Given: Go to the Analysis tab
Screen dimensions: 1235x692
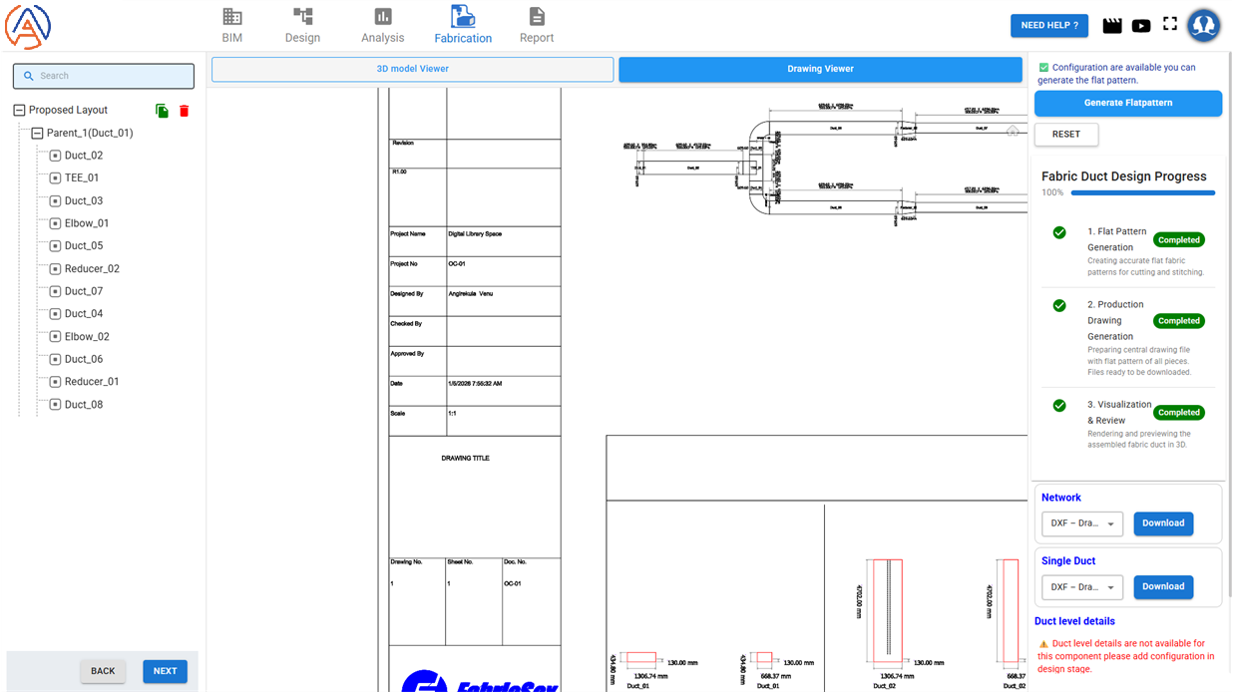Looking at the screenshot, I should tap(383, 26).
